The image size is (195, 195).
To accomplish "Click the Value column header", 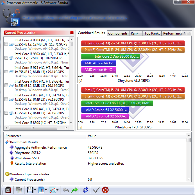I will [136, 136].
